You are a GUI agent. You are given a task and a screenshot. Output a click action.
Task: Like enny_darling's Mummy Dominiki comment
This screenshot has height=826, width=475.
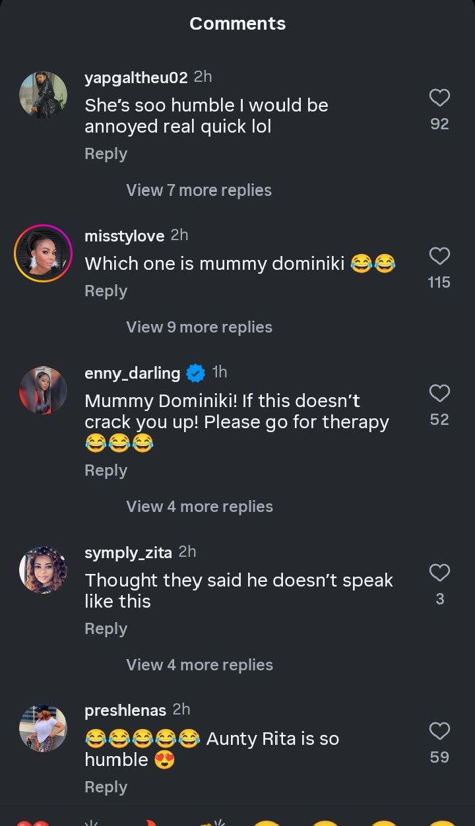click(439, 394)
